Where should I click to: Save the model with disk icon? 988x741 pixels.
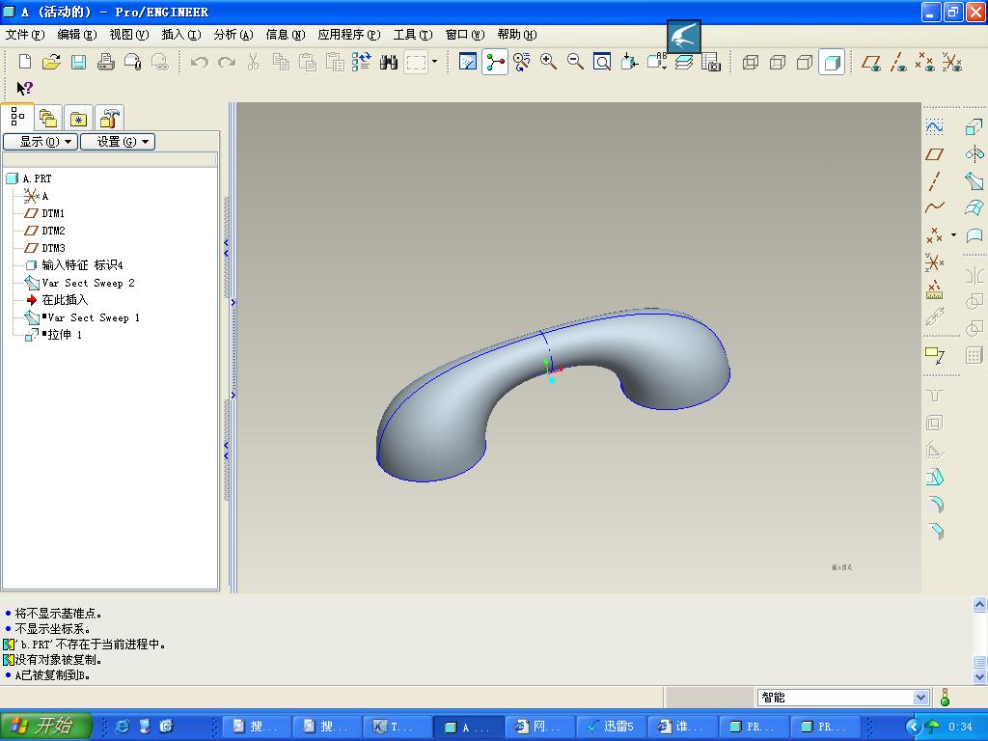78,62
